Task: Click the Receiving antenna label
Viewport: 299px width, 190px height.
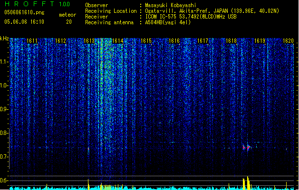Action: pos(109,22)
